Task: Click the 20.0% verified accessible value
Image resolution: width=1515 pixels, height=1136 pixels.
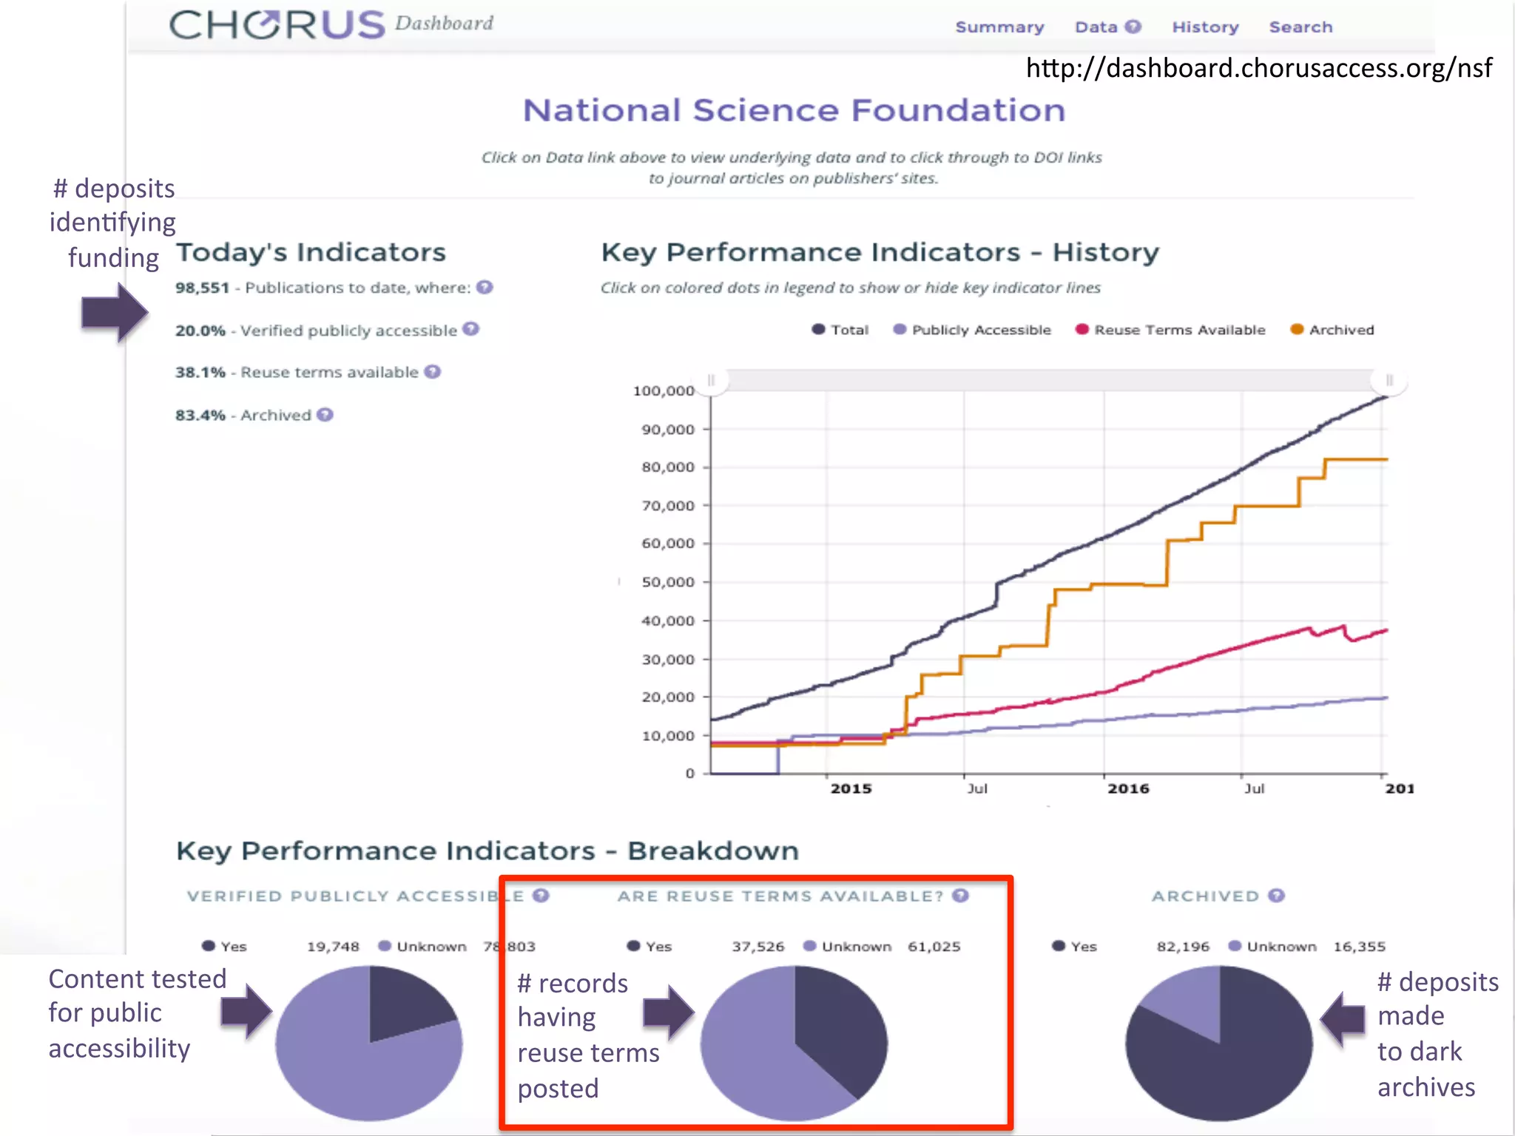Action: [x=200, y=331]
